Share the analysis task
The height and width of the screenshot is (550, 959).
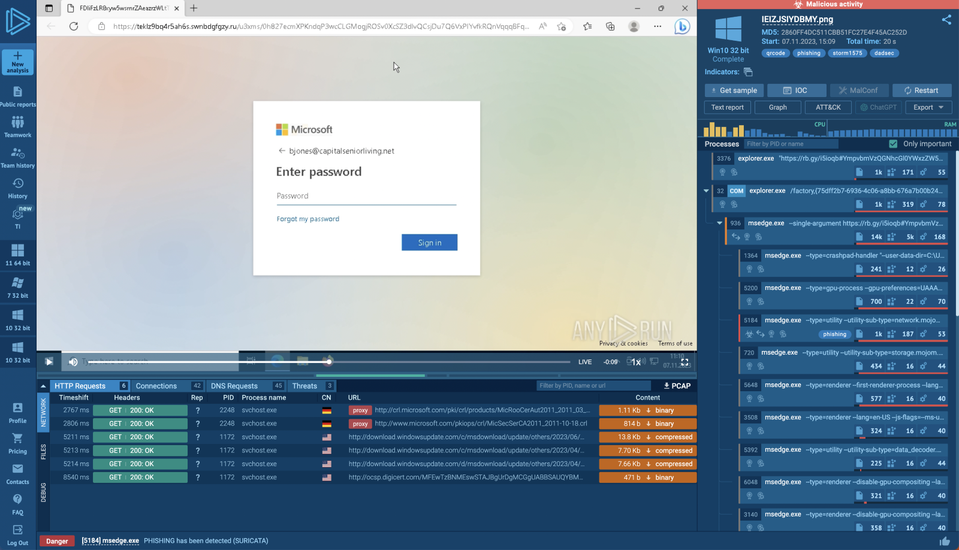[x=946, y=20]
